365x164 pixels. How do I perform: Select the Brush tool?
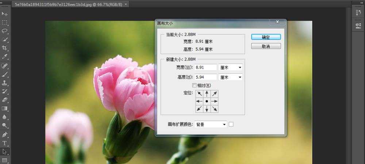coord(5,74)
